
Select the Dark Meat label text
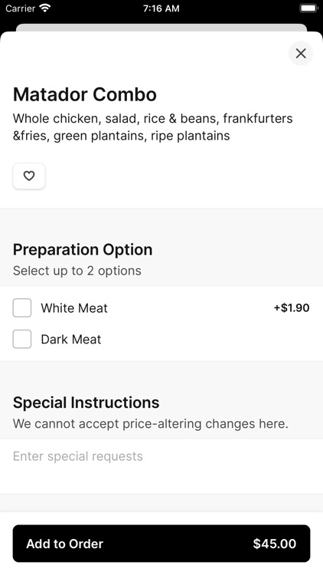70,339
